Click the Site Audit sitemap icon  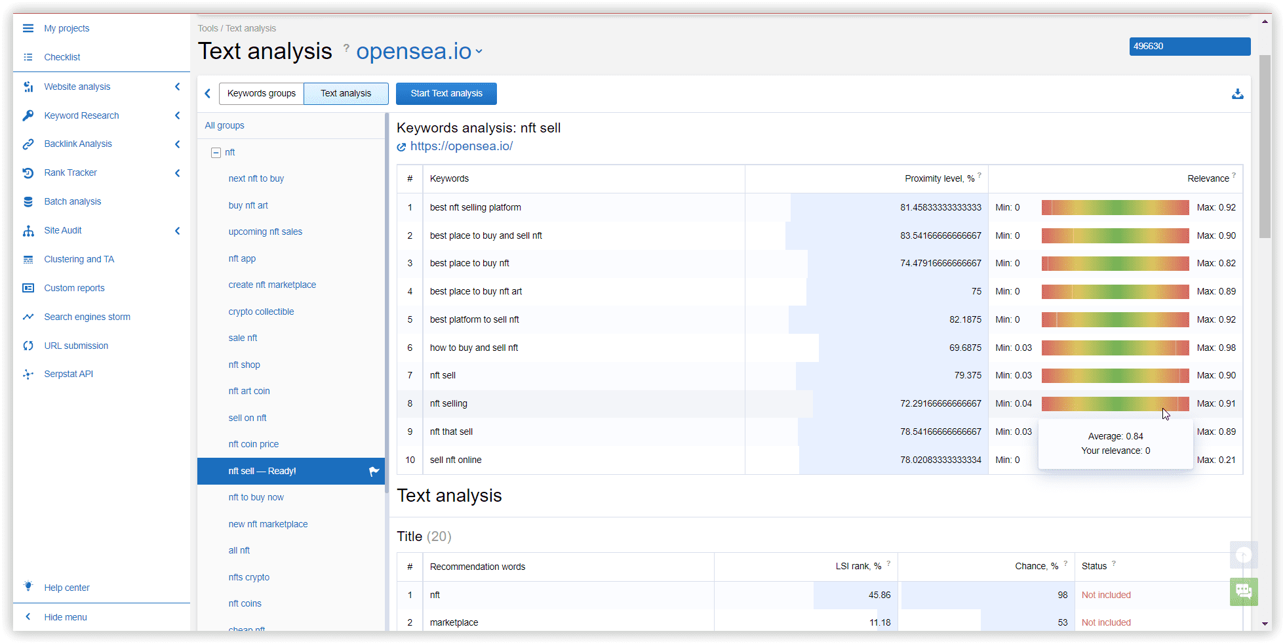28,230
